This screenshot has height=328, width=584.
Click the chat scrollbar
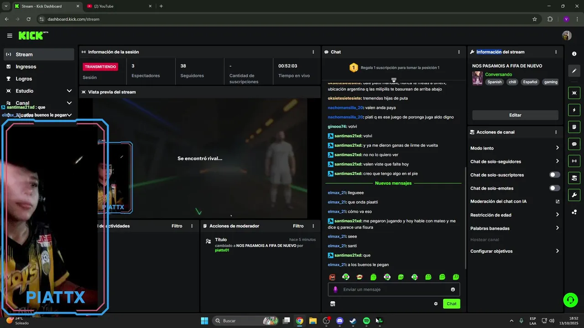pyautogui.click(x=465, y=218)
